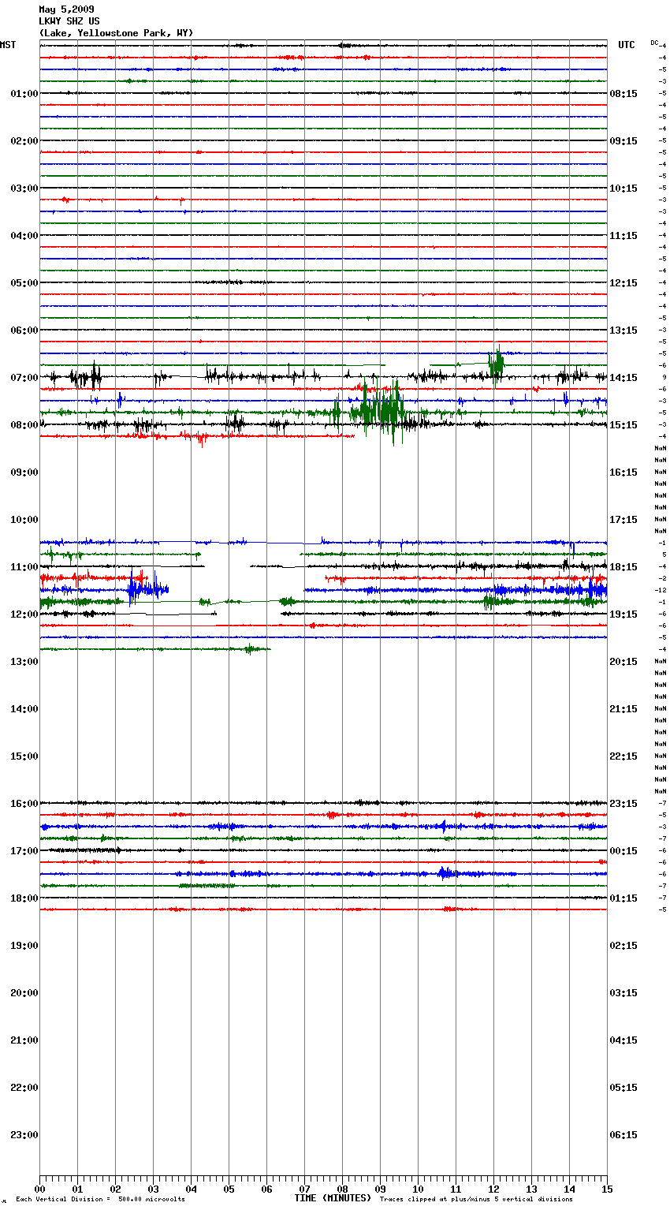Click the UTC time label '19:15'
Image resolution: width=670 pixels, height=1210 pixels.
click(x=623, y=614)
